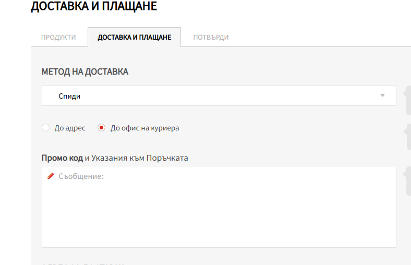The height and width of the screenshot is (265, 411).
Task: Click the hint bubble beside the message box
Action: 407,180
